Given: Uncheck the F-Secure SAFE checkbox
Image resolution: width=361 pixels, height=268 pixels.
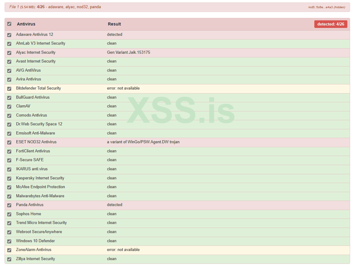Looking at the screenshot, I should pos(9,160).
